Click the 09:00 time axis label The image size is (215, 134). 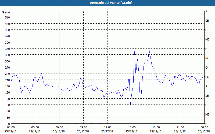click(83, 128)
